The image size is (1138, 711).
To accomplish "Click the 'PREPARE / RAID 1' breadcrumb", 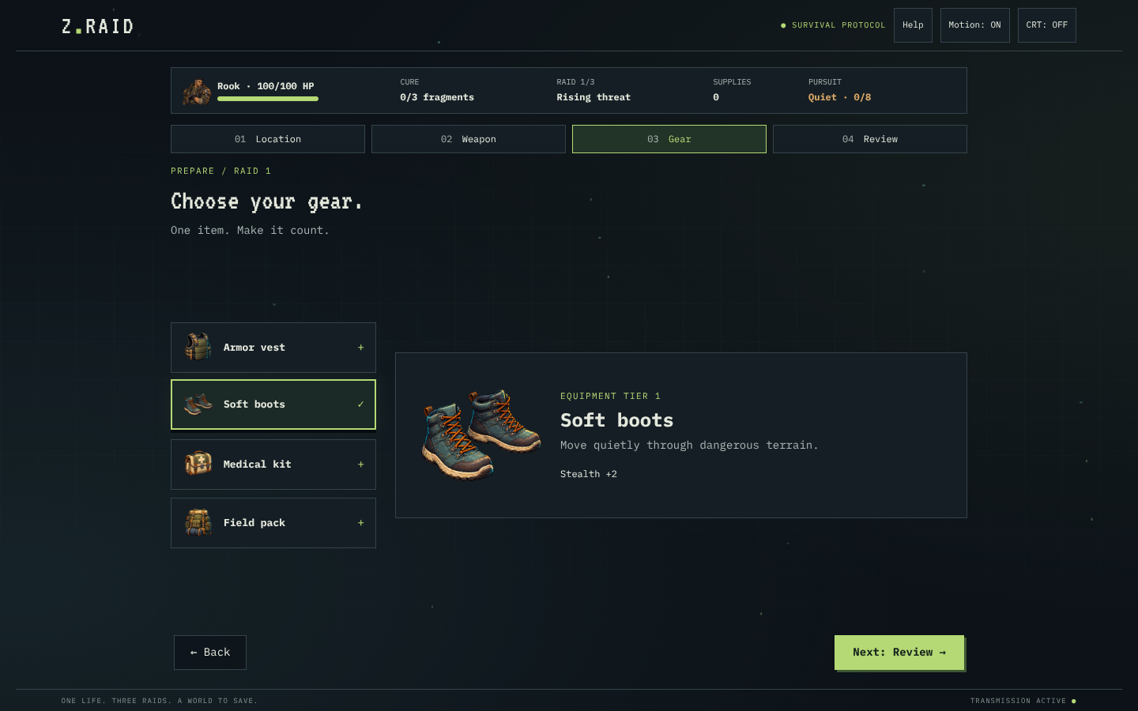I will [220, 171].
